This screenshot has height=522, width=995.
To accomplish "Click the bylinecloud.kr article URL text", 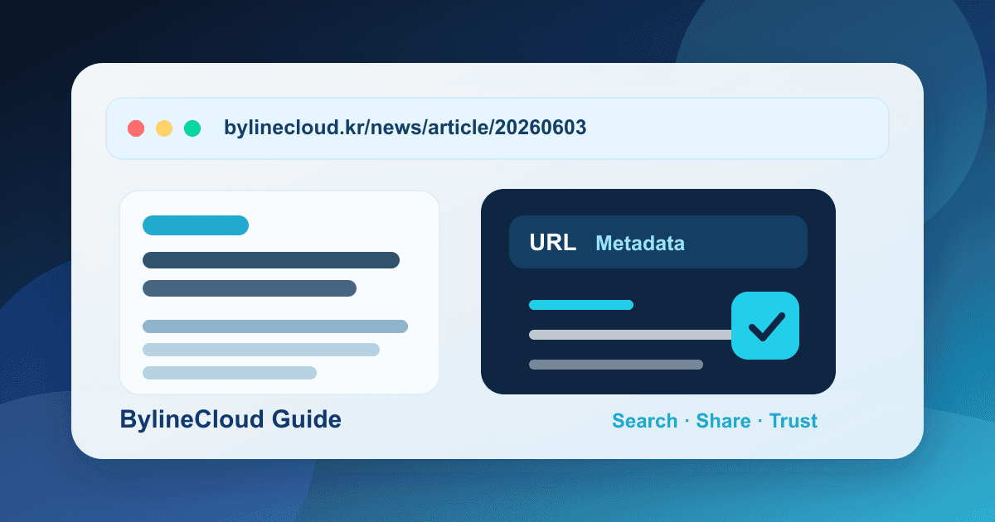I will pos(405,128).
